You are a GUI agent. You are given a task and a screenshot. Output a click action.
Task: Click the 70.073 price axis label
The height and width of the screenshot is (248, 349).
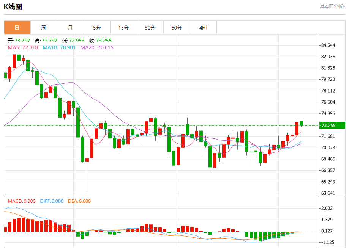(328, 148)
